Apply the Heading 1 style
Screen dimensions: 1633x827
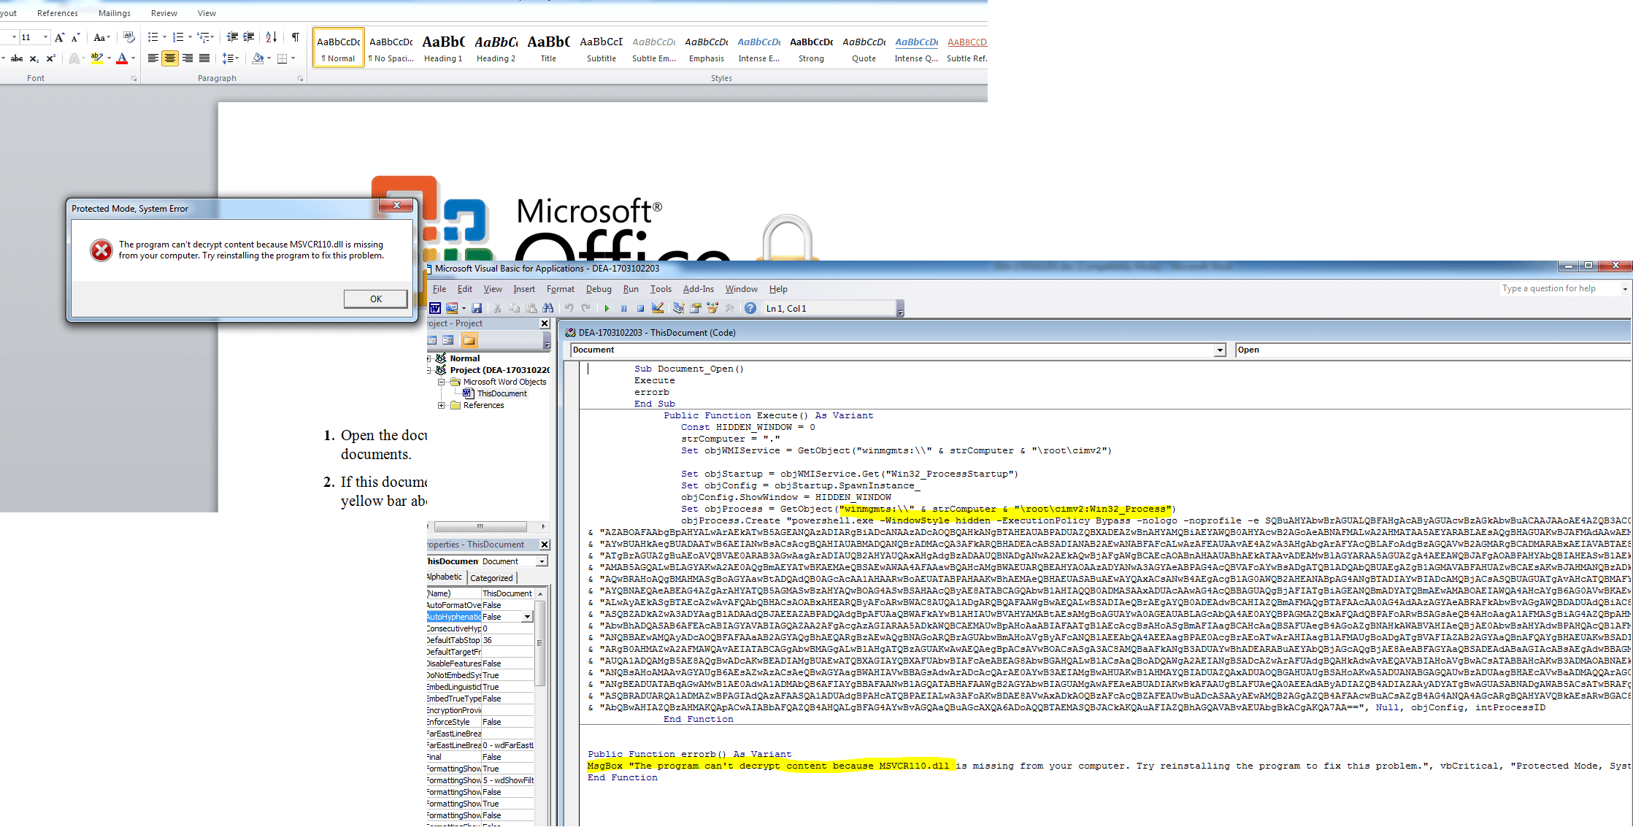[443, 48]
